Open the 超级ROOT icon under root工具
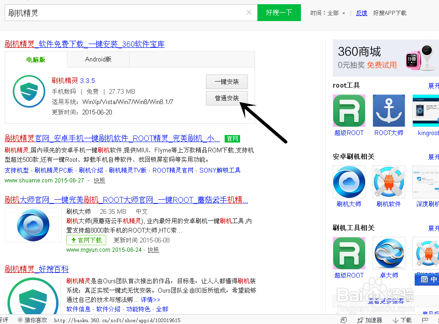 349,111
